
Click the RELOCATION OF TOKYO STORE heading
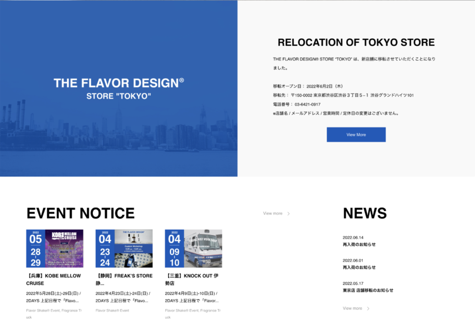click(356, 42)
